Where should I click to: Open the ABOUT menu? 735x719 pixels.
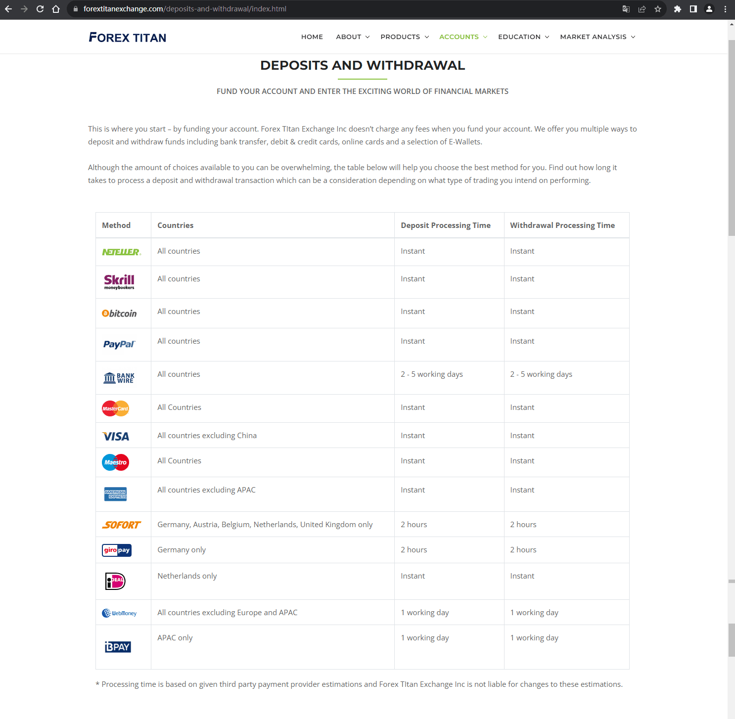click(349, 37)
